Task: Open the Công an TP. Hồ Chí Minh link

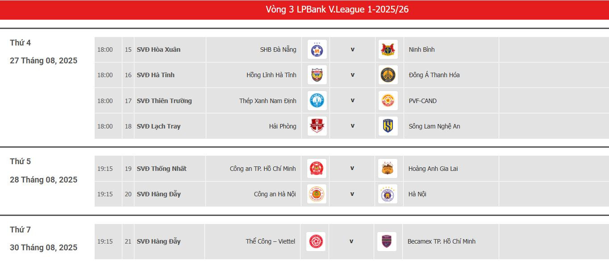Action: (x=263, y=169)
